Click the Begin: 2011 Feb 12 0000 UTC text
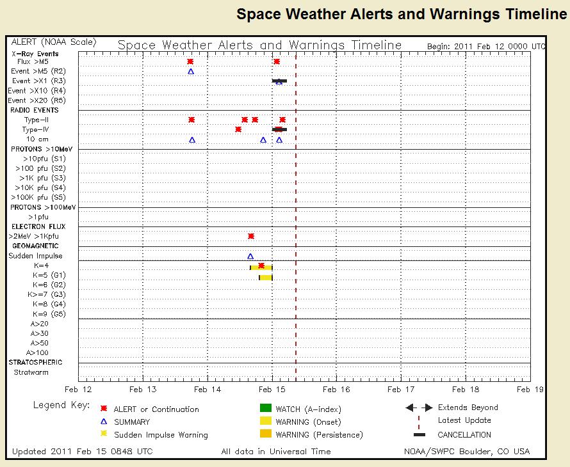The height and width of the screenshot is (467, 570). (486, 46)
